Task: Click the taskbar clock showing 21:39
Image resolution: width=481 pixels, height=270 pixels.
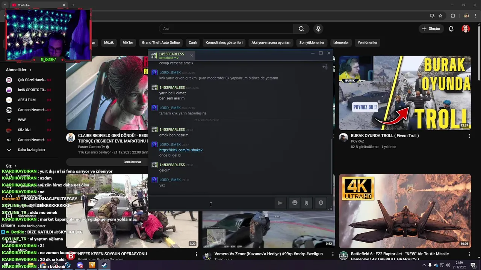Action: 459,265
